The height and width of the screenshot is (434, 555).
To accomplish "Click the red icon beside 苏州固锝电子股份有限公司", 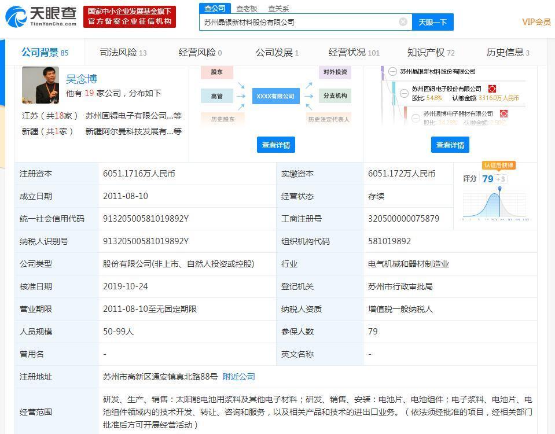I will coord(492,89).
